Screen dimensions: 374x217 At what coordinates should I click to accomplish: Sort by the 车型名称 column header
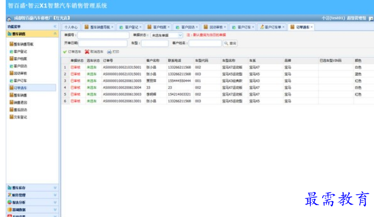tap(234, 60)
